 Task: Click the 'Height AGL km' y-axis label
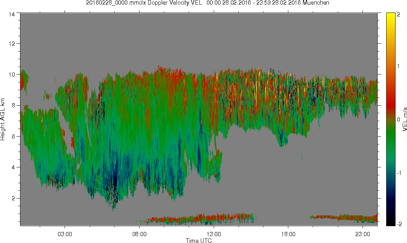click(3, 119)
